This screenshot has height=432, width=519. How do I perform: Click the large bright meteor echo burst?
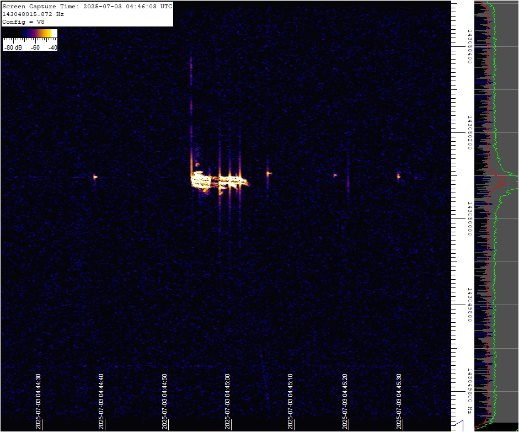[219, 181]
